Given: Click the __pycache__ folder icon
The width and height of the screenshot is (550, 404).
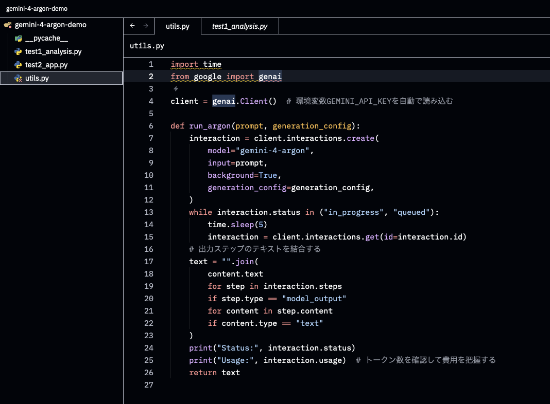Looking at the screenshot, I should tap(18, 38).
